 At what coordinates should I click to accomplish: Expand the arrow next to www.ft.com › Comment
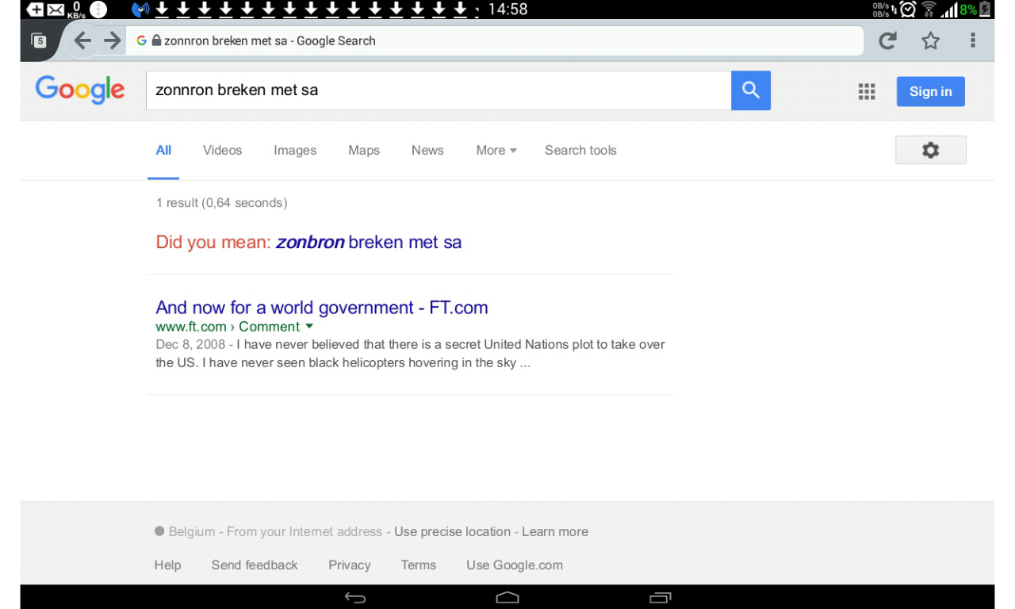coord(309,326)
